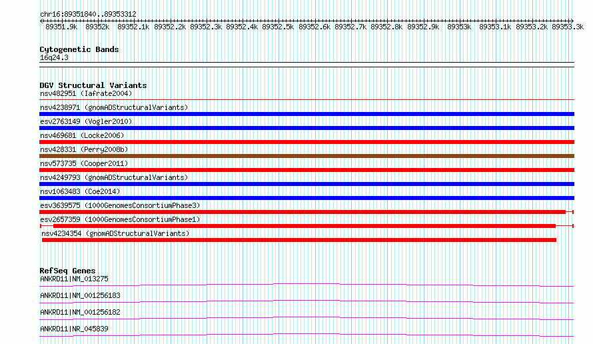The width and height of the screenshot is (593, 344).
Task: Open ANKRD11|NM_013275 transcript label
Action: pyautogui.click(x=74, y=279)
